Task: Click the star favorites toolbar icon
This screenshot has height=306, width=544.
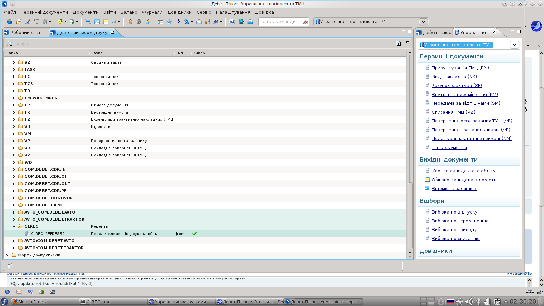Action: pyautogui.click(x=169, y=22)
